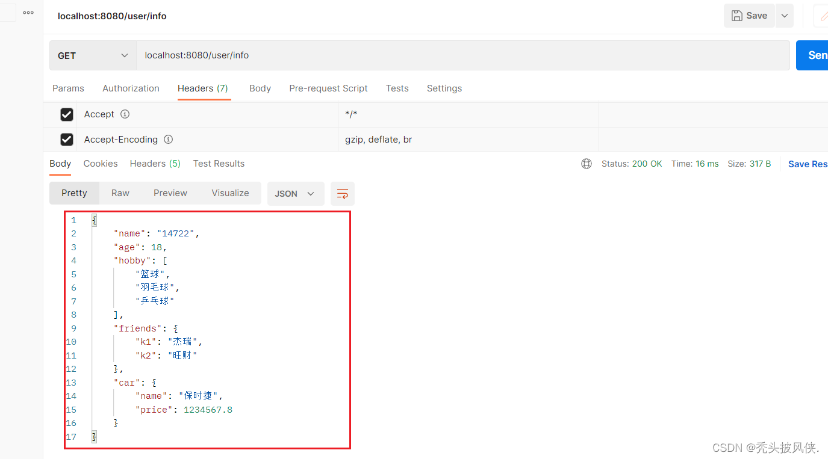Click the localhost:8080/user/info request title
Viewport: 828px width, 459px height.
112,16
